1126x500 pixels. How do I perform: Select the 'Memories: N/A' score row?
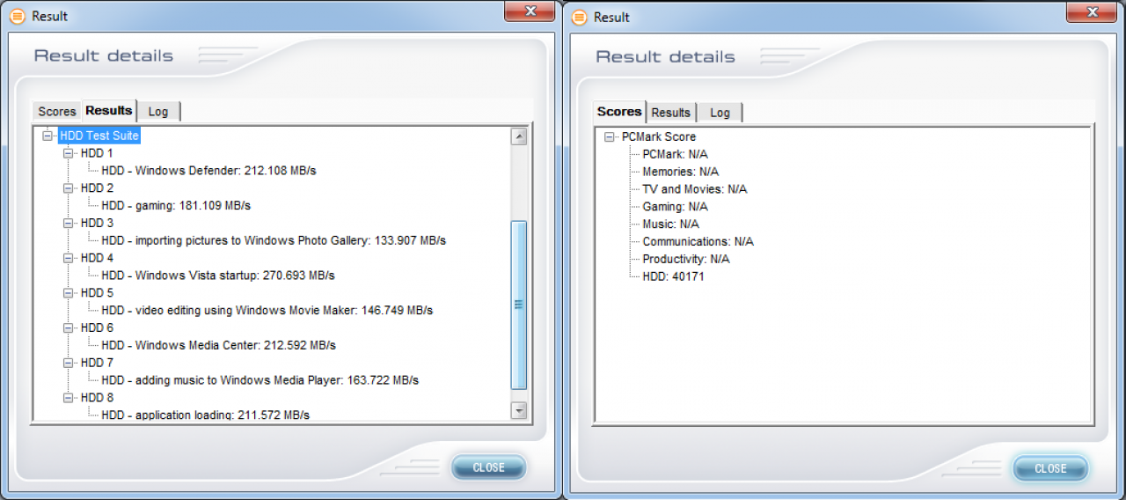tap(680, 172)
